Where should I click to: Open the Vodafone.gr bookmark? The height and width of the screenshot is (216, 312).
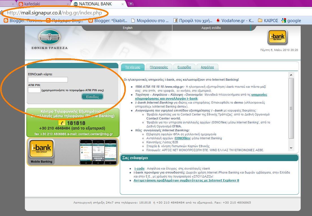tap(235, 20)
